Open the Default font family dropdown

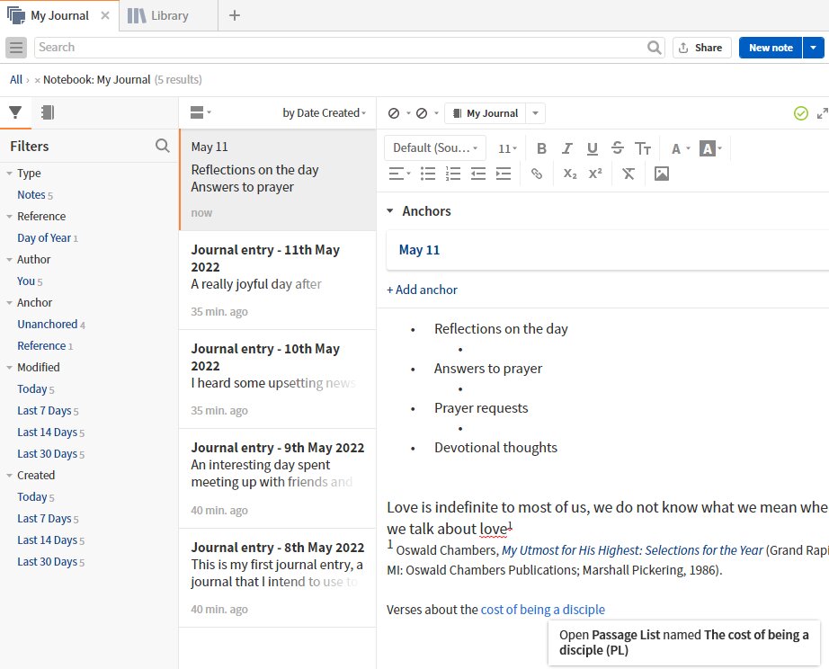point(435,148)
